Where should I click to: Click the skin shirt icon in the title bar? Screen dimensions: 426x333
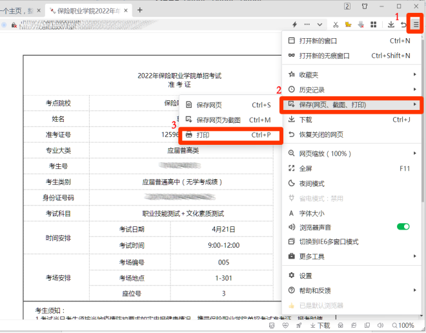365,6
